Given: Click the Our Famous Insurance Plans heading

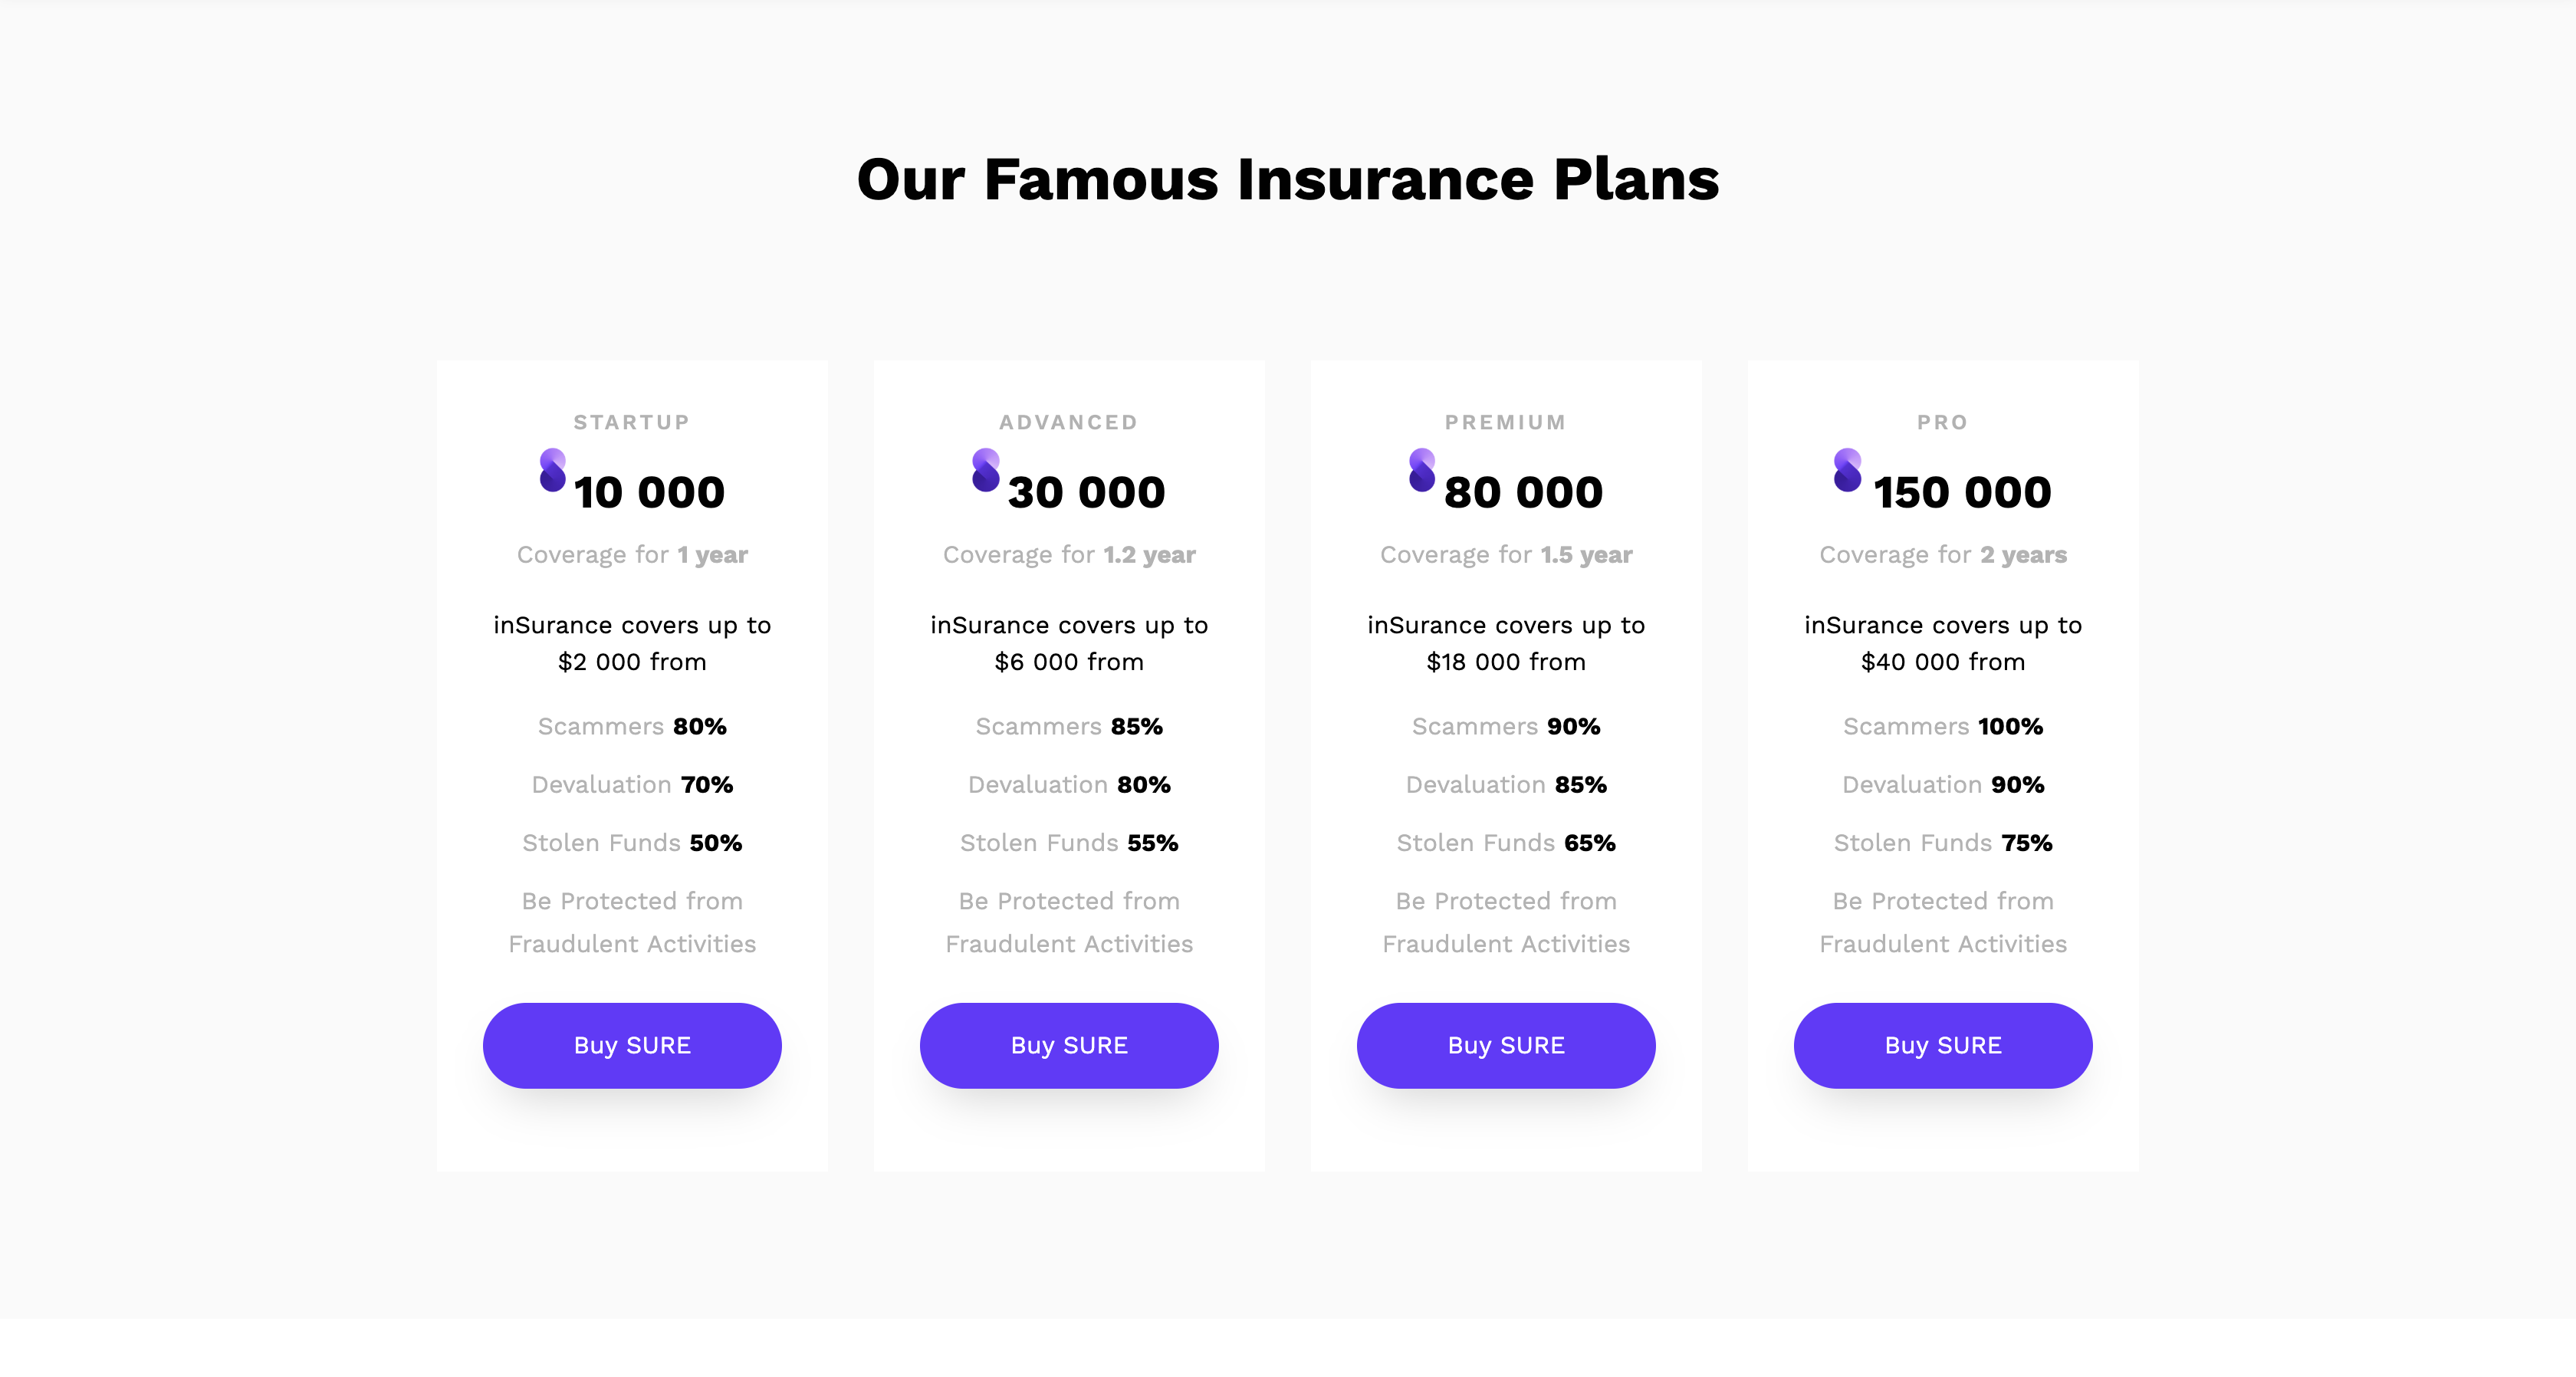Looking at the screenshot, I should [1288, 180].
